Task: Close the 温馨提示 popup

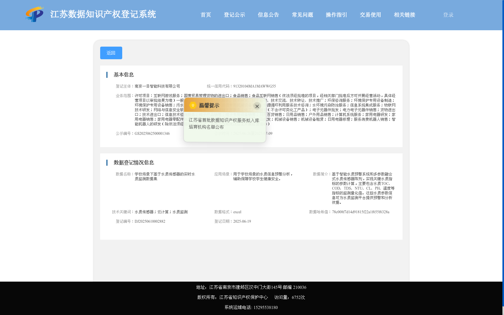Action: (x=257, y=106)
